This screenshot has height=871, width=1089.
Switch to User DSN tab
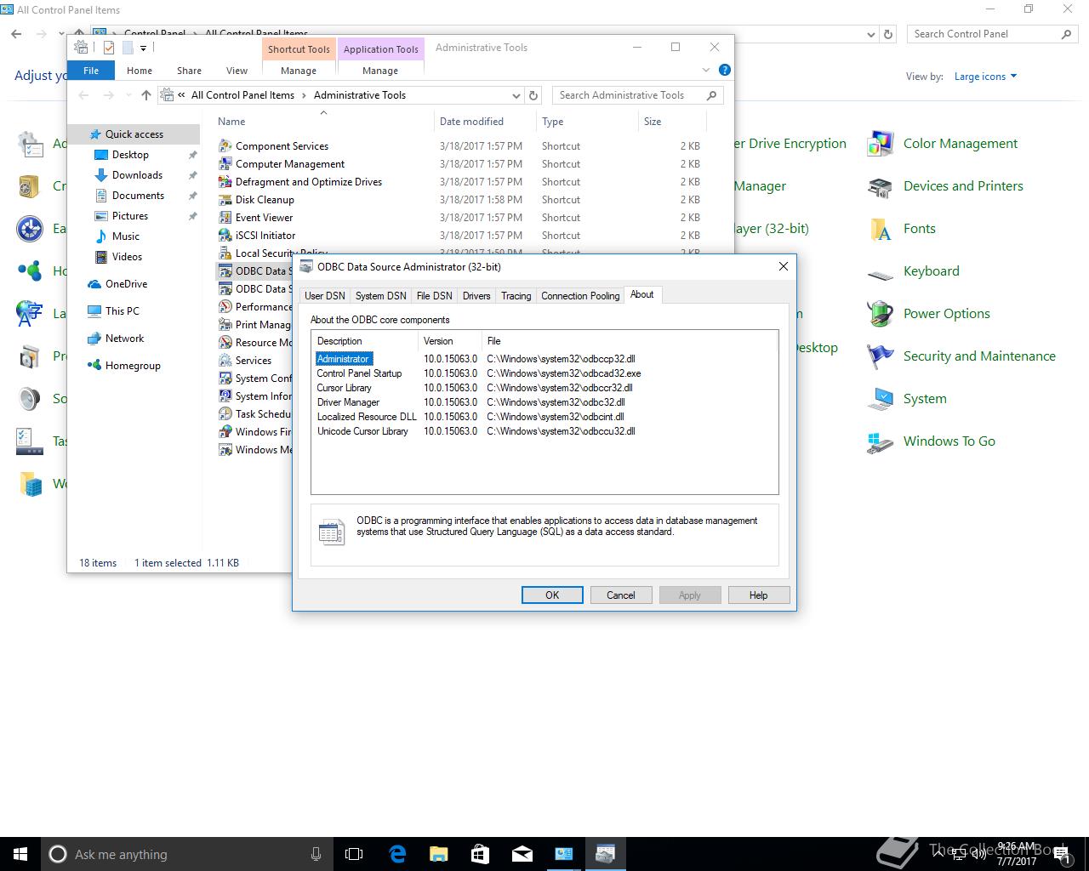325,296
